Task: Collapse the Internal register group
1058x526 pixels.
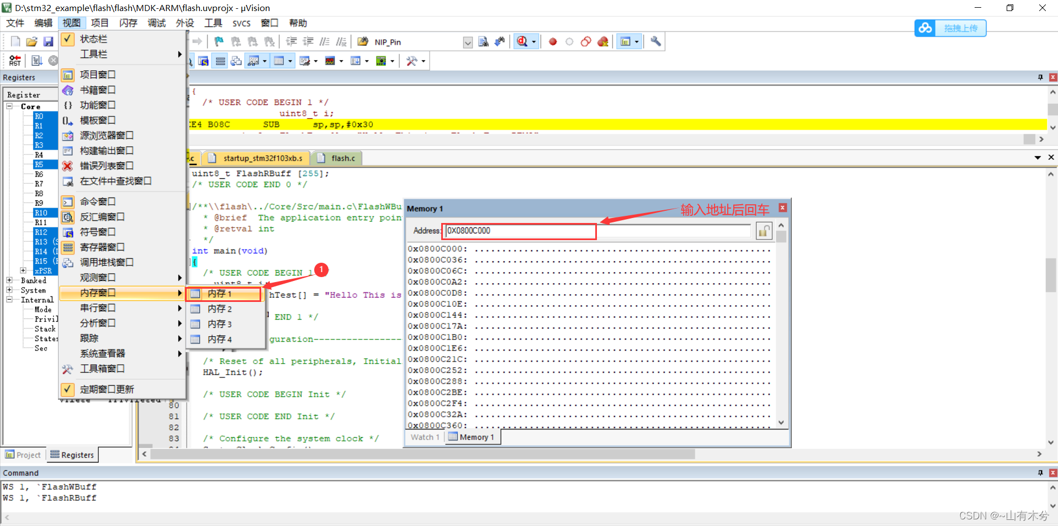Action: (x=9, y=300)
